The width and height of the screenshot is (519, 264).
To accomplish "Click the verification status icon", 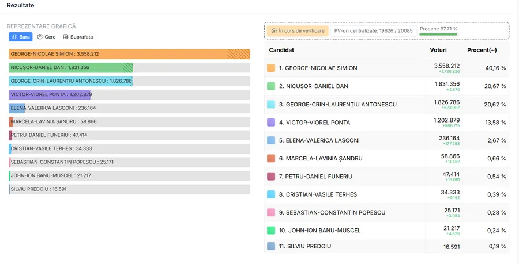I will [x=274, y=30].
